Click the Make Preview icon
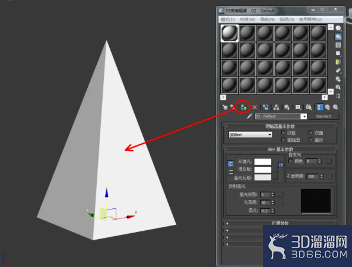 338,71
